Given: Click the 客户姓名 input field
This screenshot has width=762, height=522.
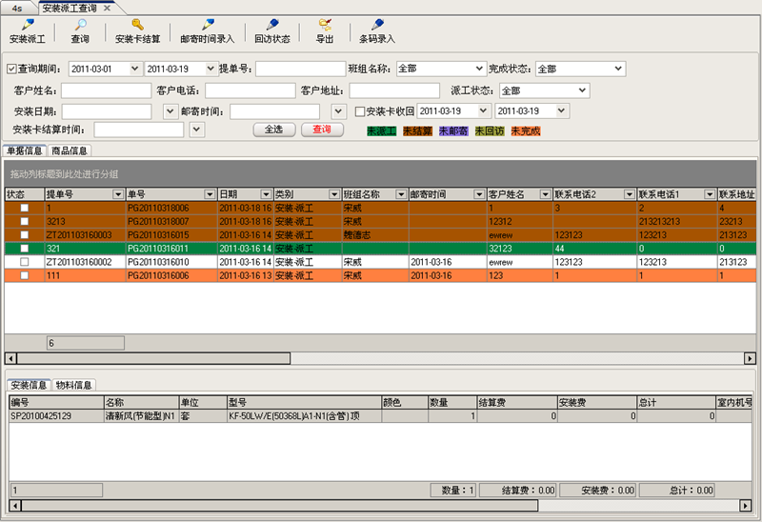Looking at the screenshot, I should (106, 91).
